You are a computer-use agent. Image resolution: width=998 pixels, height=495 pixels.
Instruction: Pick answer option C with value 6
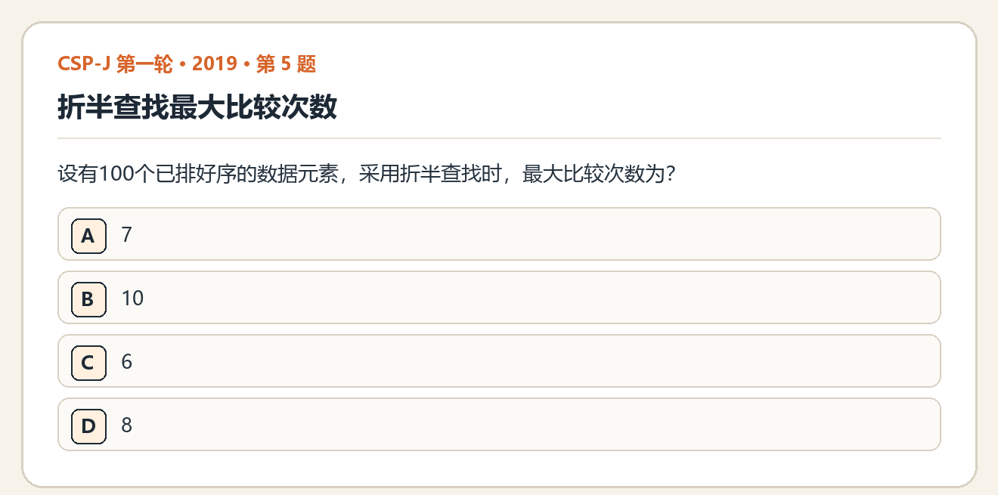(499, 361)
